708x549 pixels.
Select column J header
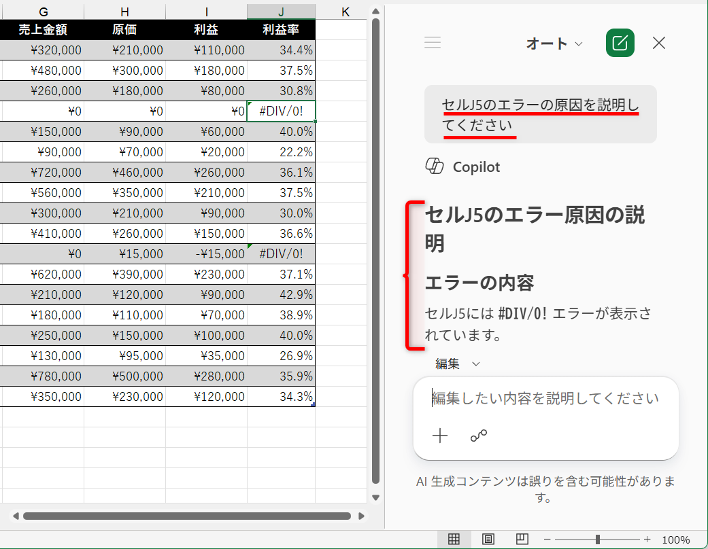[x=281, y=12]
